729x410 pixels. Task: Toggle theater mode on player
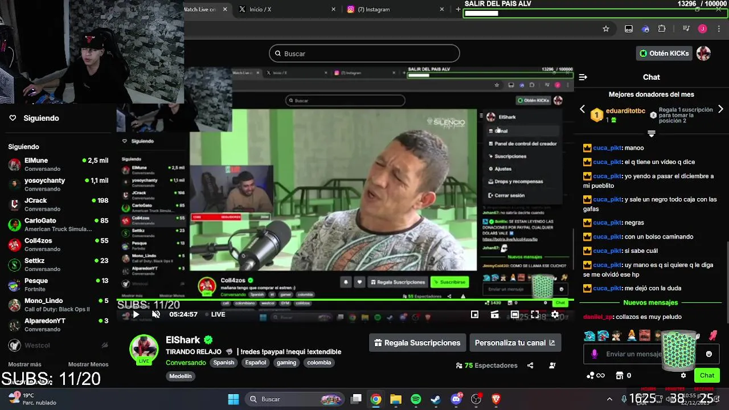coord(515,314)
